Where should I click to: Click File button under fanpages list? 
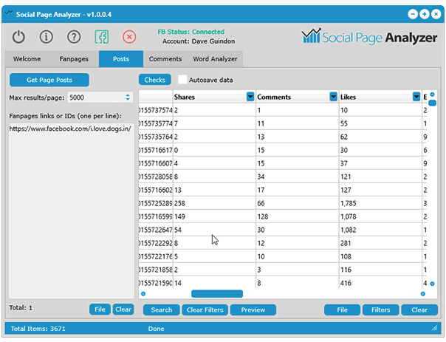click(x=100, y=309)
